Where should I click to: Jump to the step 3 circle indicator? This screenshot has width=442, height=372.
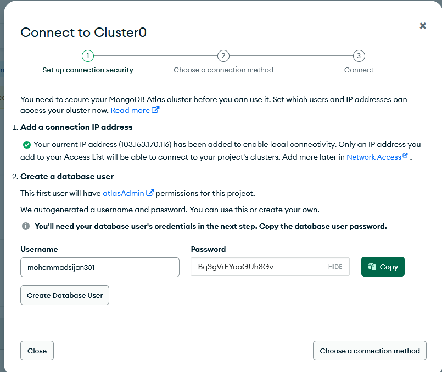click(x=359, y=56)
